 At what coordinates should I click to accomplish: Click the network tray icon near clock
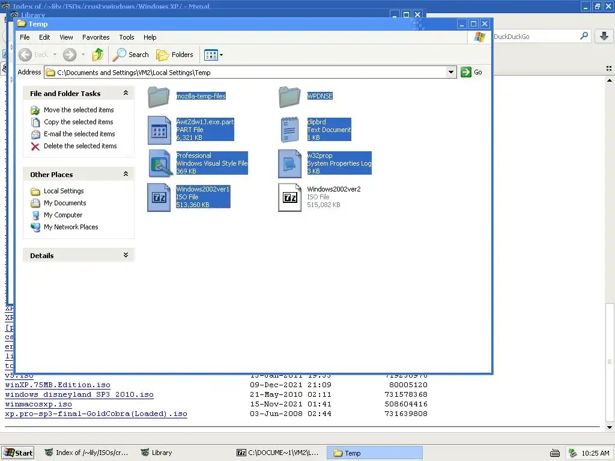coord(572,453)
